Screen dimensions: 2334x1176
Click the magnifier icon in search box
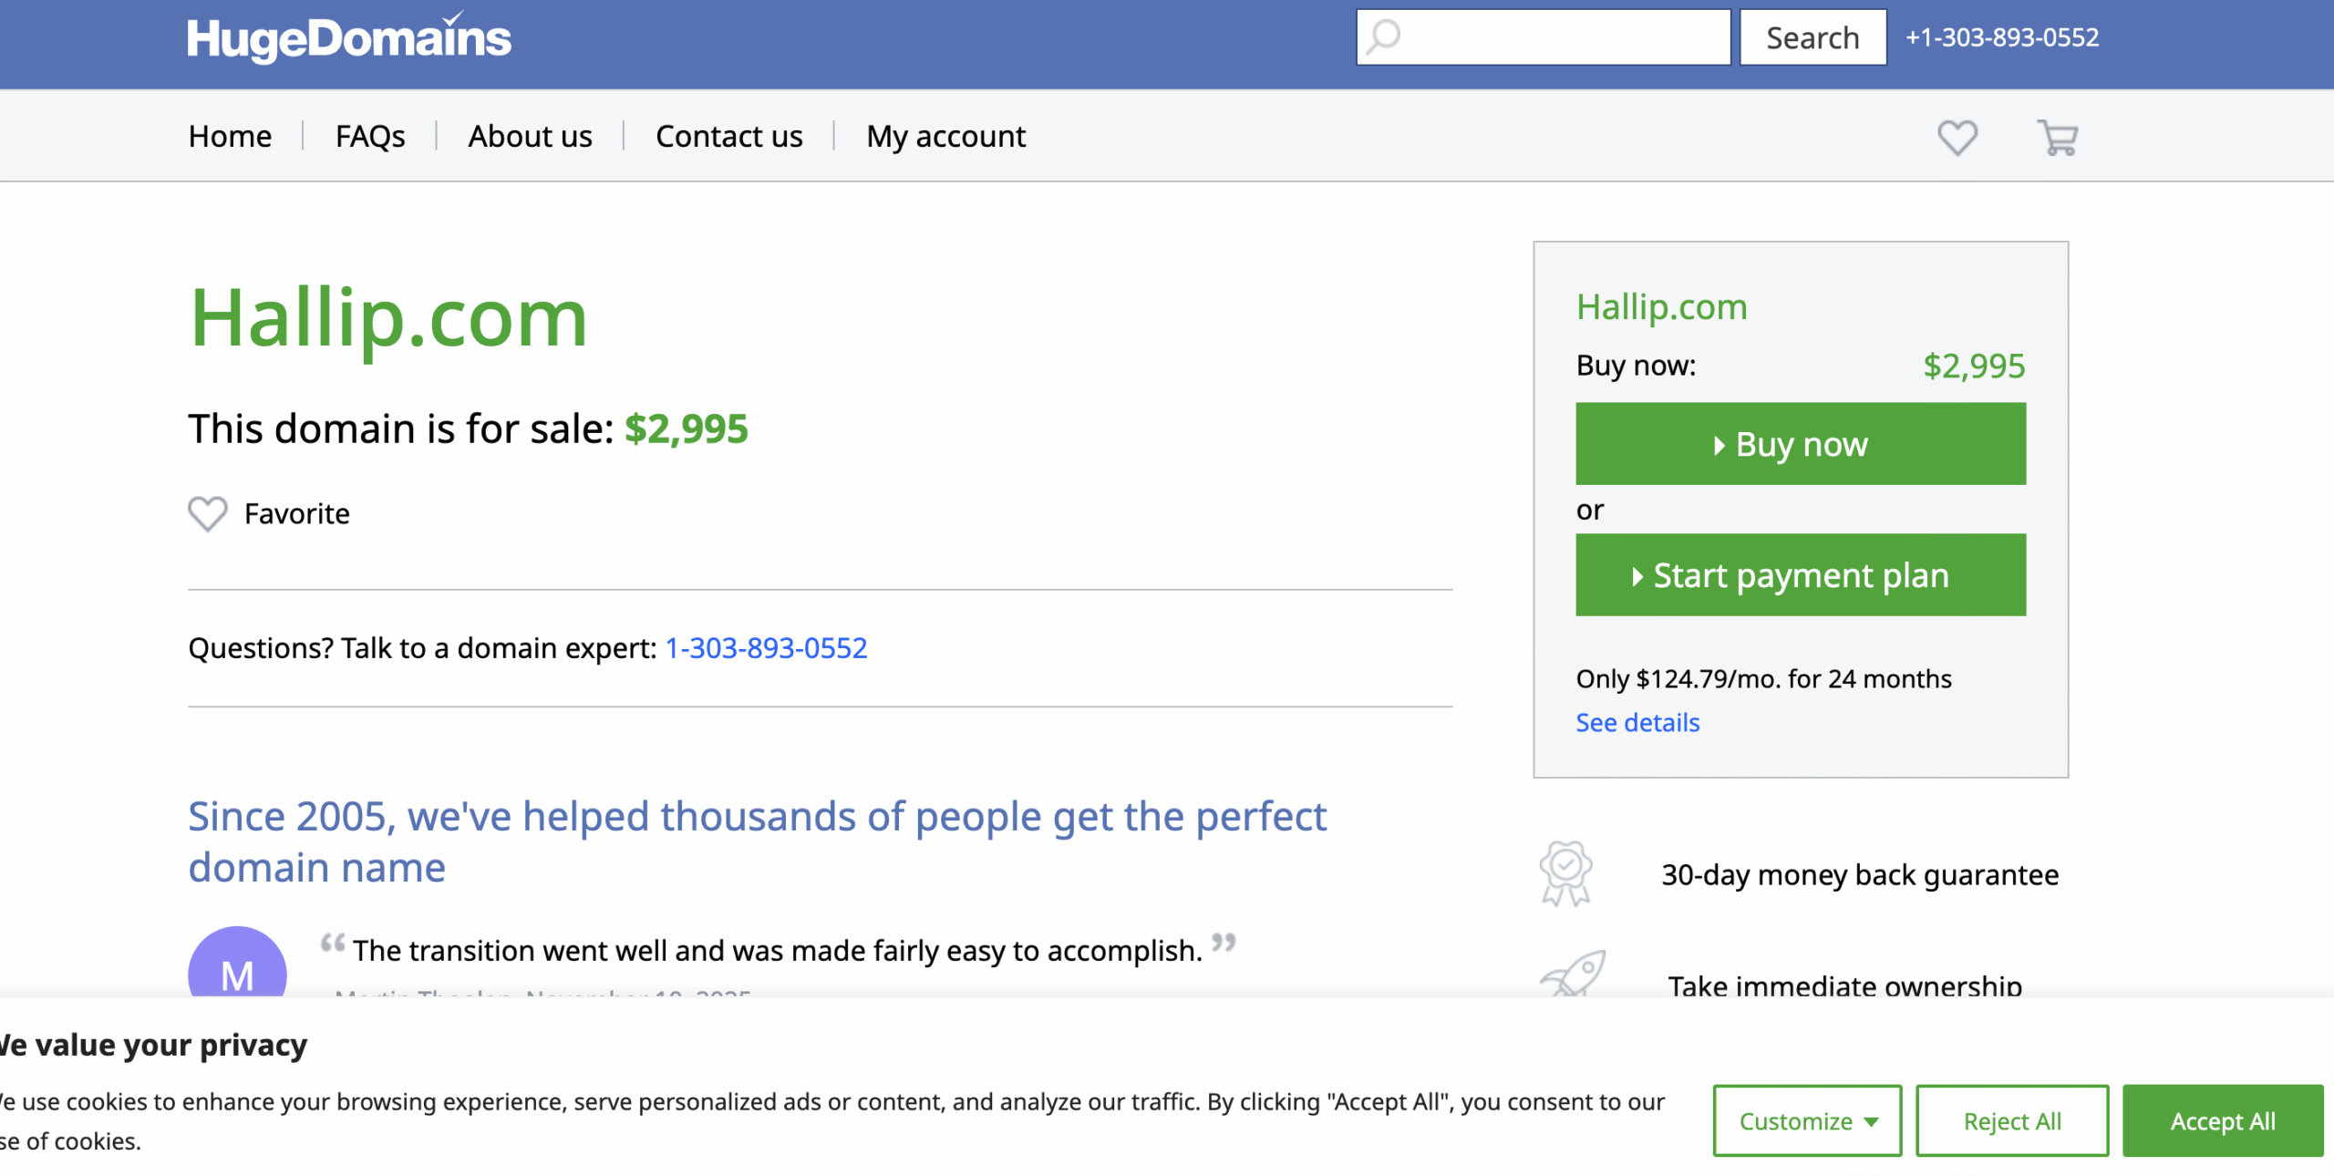click(x=1384, y=37)
